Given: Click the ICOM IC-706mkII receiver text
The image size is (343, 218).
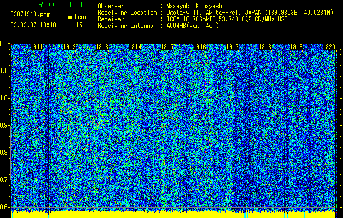Looking at the screenshot, I should (x=227, y=19).
